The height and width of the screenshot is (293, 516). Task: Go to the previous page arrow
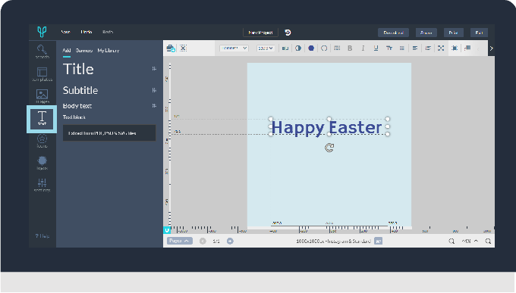pyautogui.click(x=203, y=241)
